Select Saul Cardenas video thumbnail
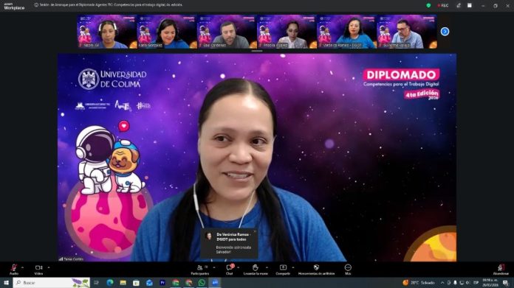Image resolution: width=514 pixels, height=288 pixels. coord(227,32)
